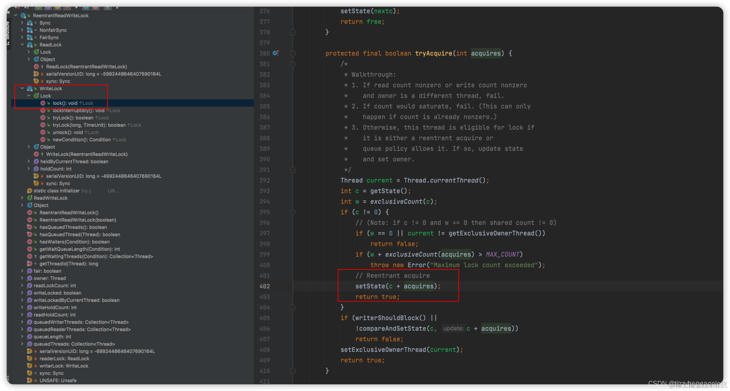730x391 pixels.
Task: Expand the readLockCount: int node
Action: (22, 285)
